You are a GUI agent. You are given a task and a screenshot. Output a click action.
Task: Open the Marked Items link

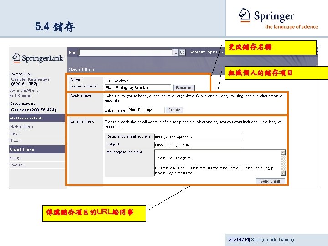(21, 126)
